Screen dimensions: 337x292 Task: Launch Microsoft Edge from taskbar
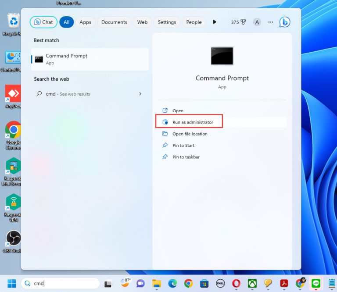coord(172,284)
